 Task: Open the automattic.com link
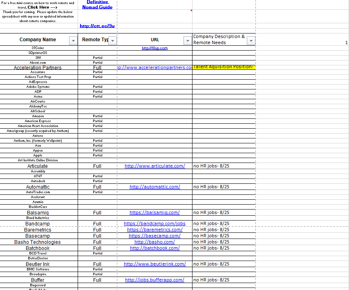click(x=155, y=187)
